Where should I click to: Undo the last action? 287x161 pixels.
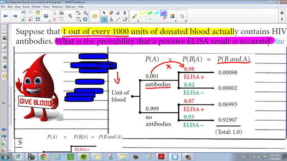24,13
